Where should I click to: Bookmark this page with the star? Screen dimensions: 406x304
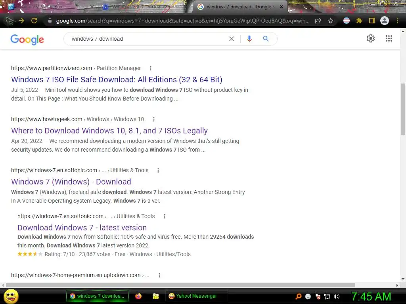coord(331,21)
